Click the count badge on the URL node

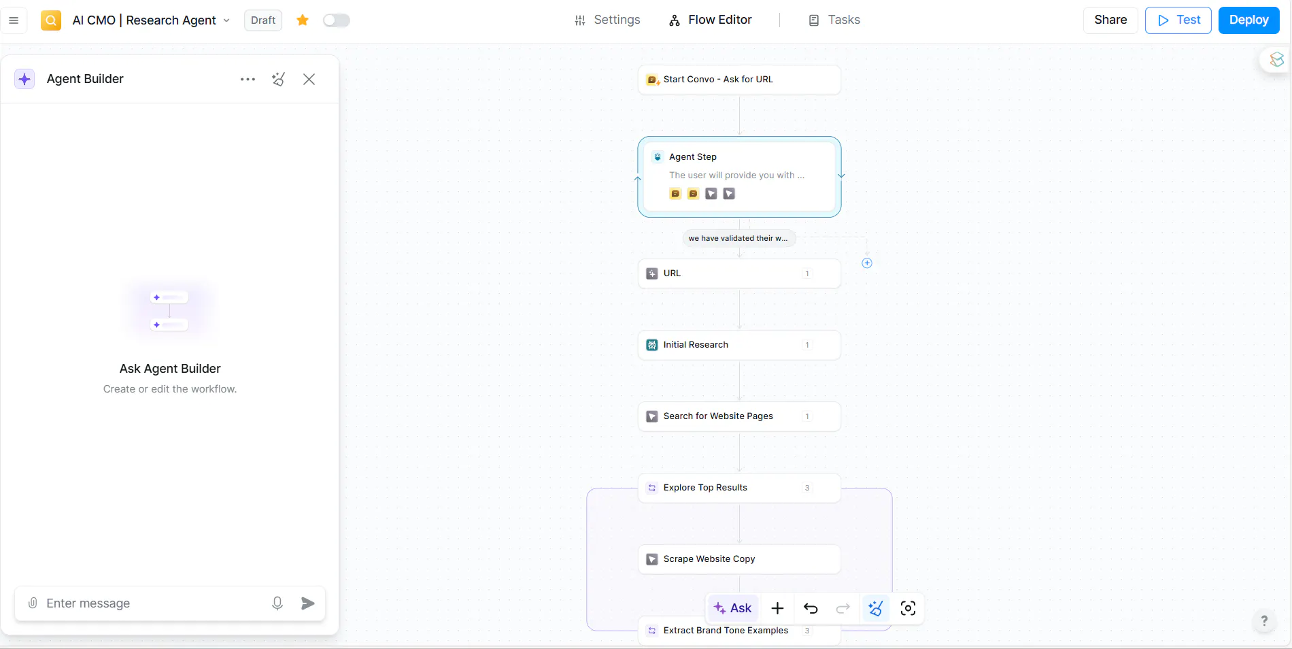[x=807, y=273]
